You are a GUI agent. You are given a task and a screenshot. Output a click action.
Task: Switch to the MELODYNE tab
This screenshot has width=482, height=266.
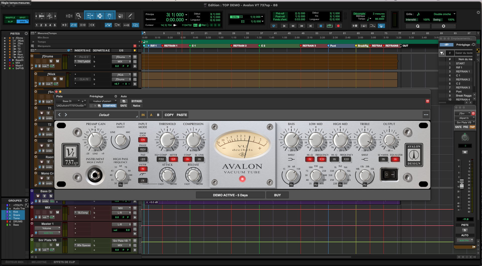pyautogui.click(x=39, y=262)
